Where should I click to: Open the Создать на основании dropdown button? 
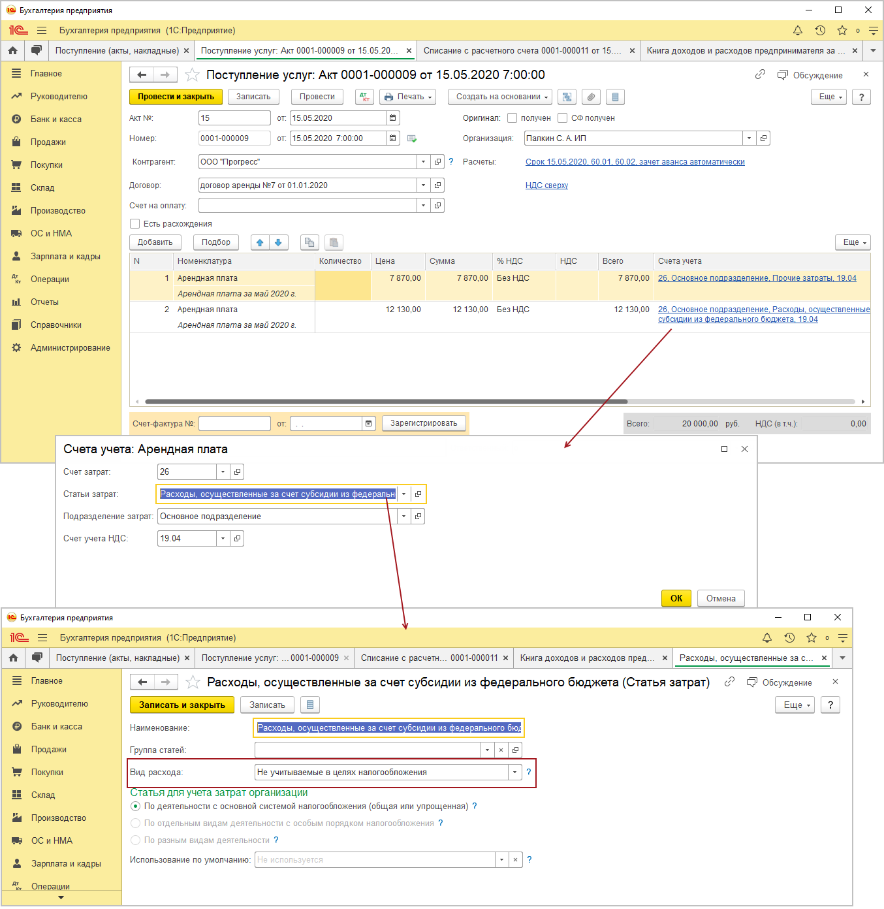pyautogui.click(x=500, y=97)
